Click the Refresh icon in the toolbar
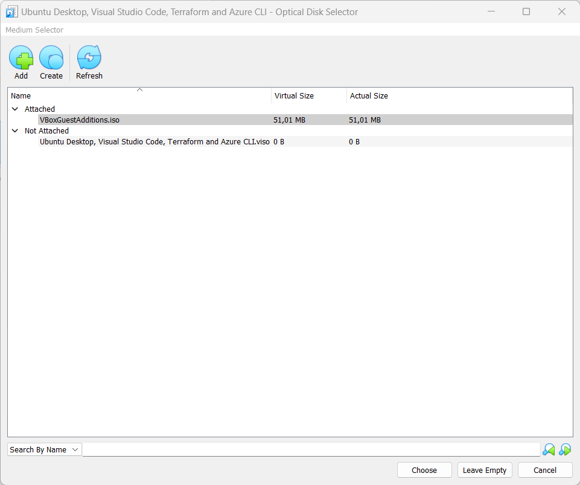Viewport: 580px width, 485px height. [89, 57]
